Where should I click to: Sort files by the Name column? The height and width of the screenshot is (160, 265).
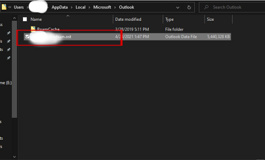[36, 19]
